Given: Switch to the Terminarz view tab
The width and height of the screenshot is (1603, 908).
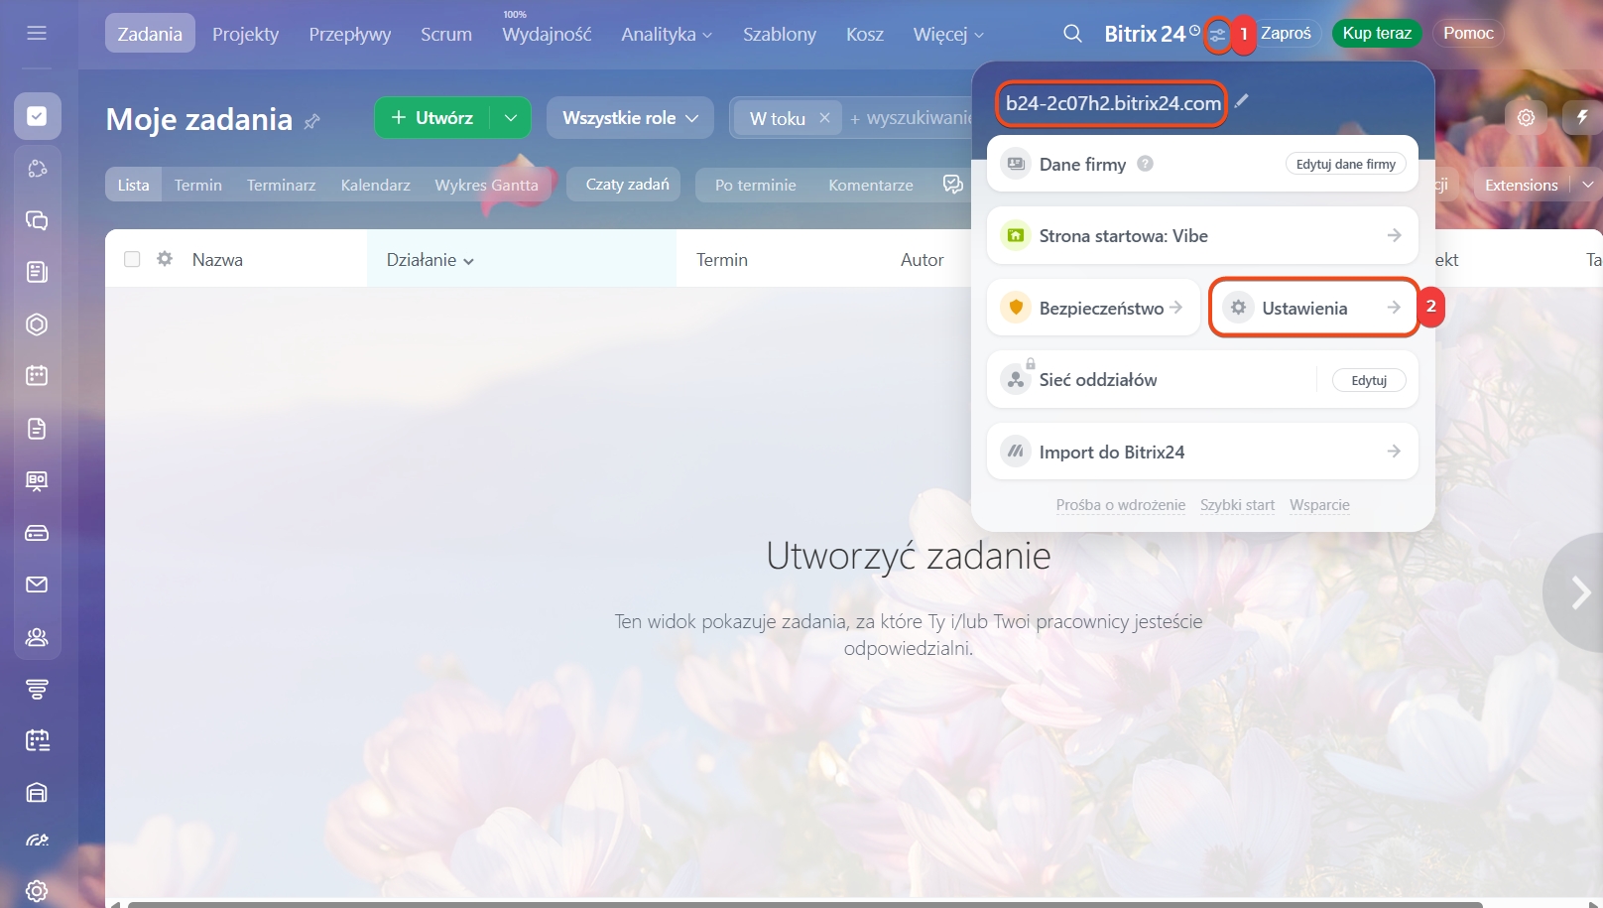Looking at the screenshot, I should [x=281, y=185].
